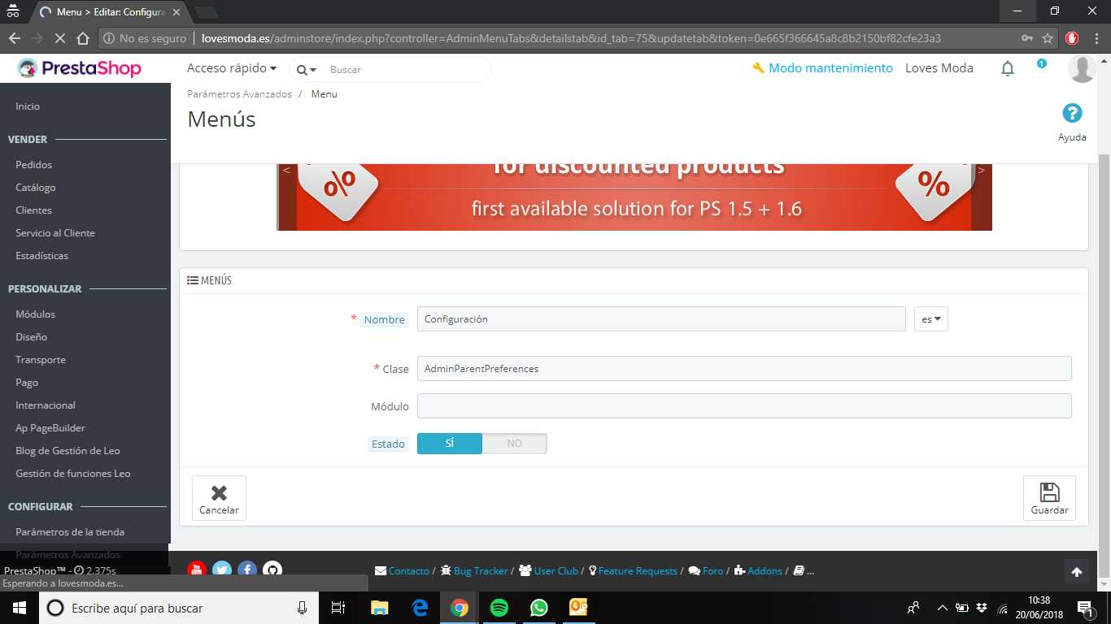This screenshot has width=1111, height=624.
Task: Open Chrome menu three dots
Action: click(1095, 38)
